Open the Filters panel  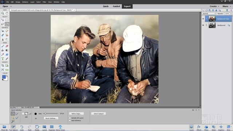206,128
